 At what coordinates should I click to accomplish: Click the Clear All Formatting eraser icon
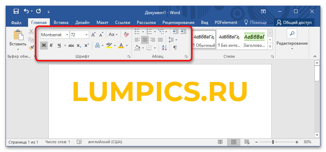(127, 34)
